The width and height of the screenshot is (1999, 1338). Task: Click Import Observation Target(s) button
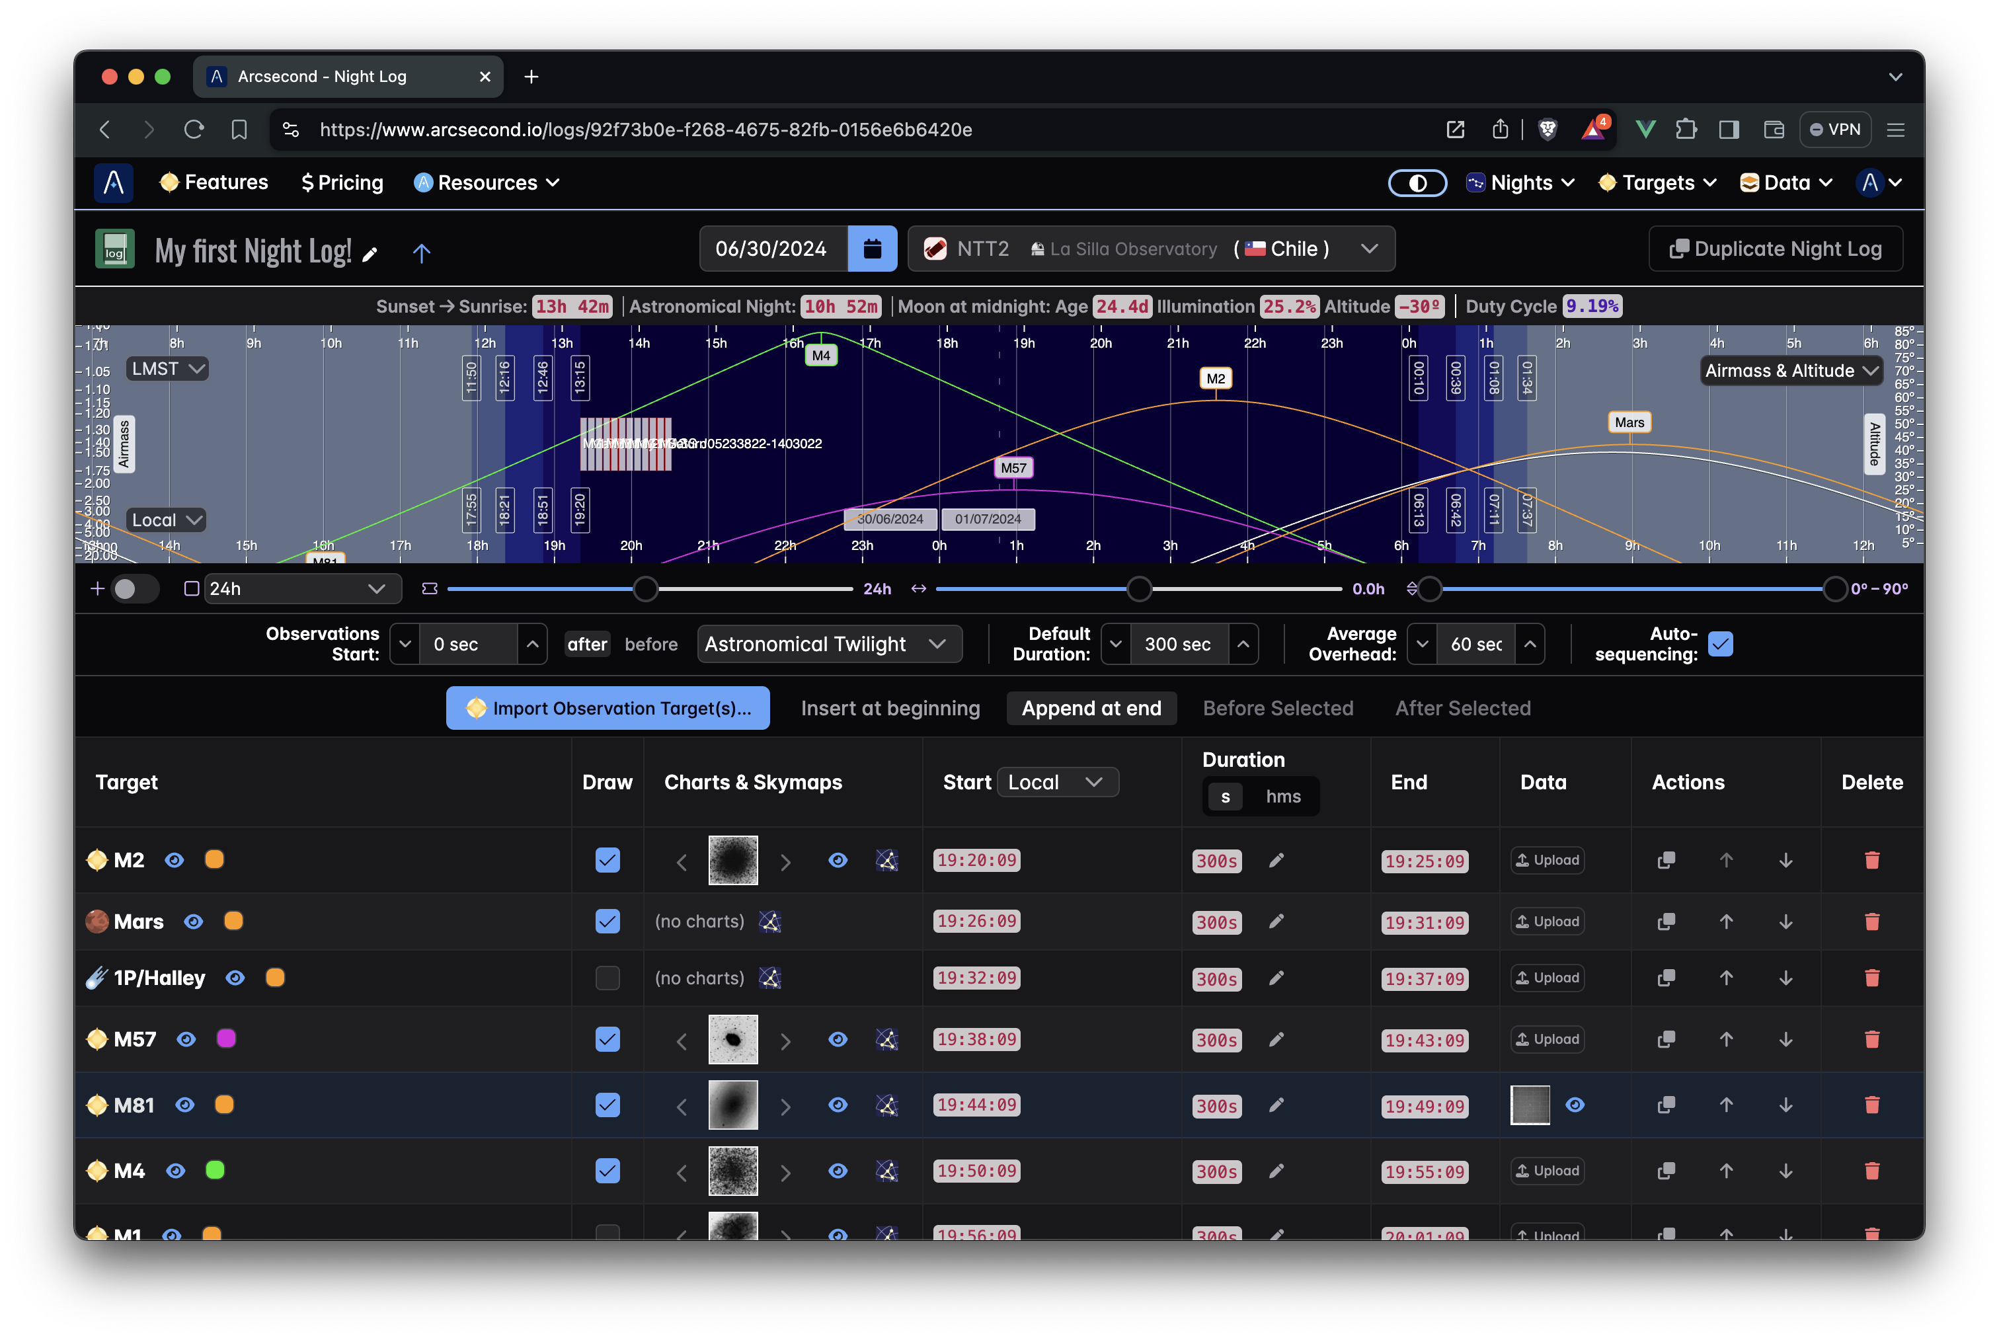coord(608,708)
